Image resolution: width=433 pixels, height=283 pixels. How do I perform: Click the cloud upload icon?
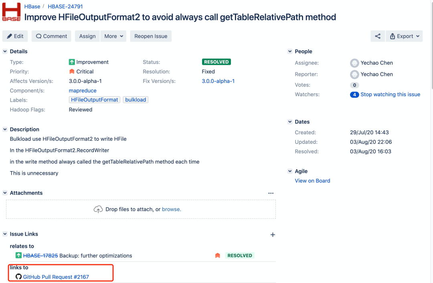[x=98, y=209]
